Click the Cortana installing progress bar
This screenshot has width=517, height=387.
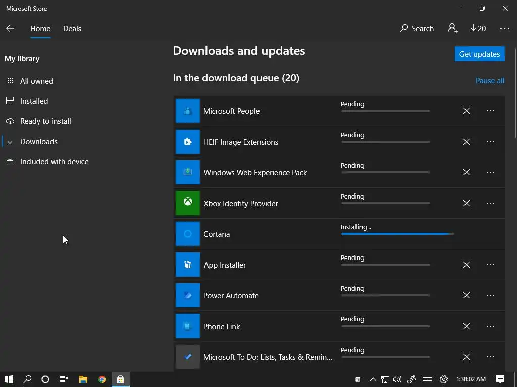(397, 234)
